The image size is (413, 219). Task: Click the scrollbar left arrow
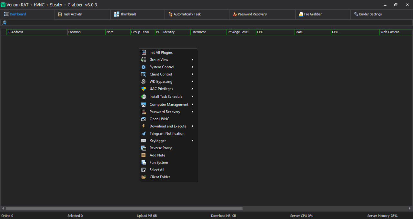click(x=3, y=208)
